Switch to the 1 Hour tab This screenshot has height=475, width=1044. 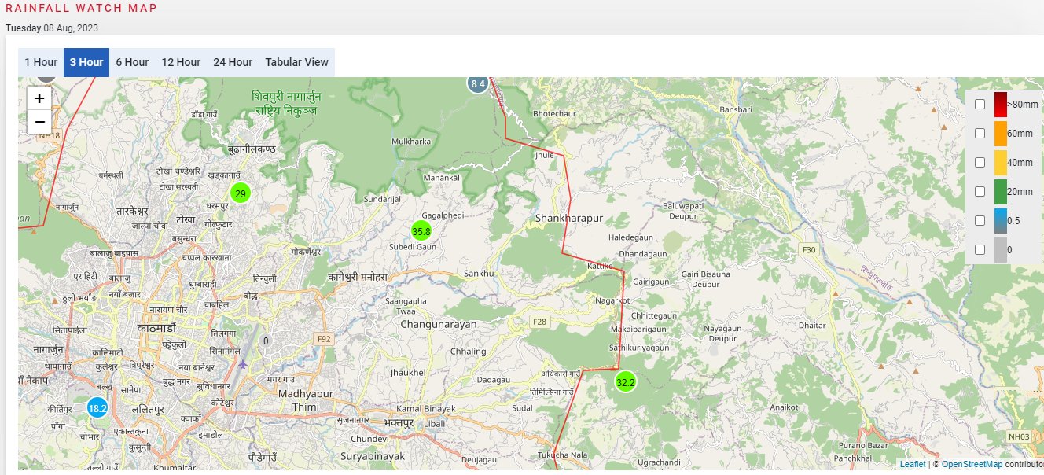click(41, 62)
